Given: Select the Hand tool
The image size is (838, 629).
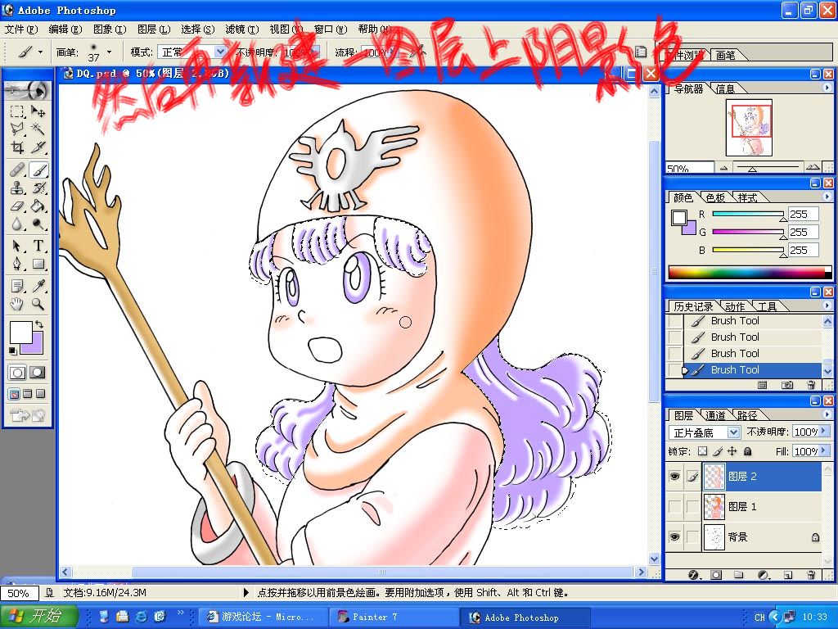Looking at the screenshot, I should pyautogui.click(x=17, y=305).
